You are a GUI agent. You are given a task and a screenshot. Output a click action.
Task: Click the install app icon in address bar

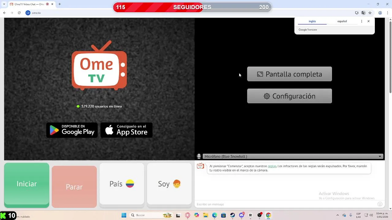pyautogui.click(x=357, y=13)
